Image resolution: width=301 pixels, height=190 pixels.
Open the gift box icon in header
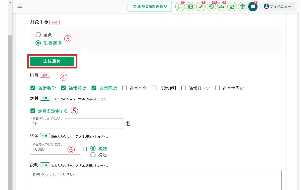(x=242, y=7)
